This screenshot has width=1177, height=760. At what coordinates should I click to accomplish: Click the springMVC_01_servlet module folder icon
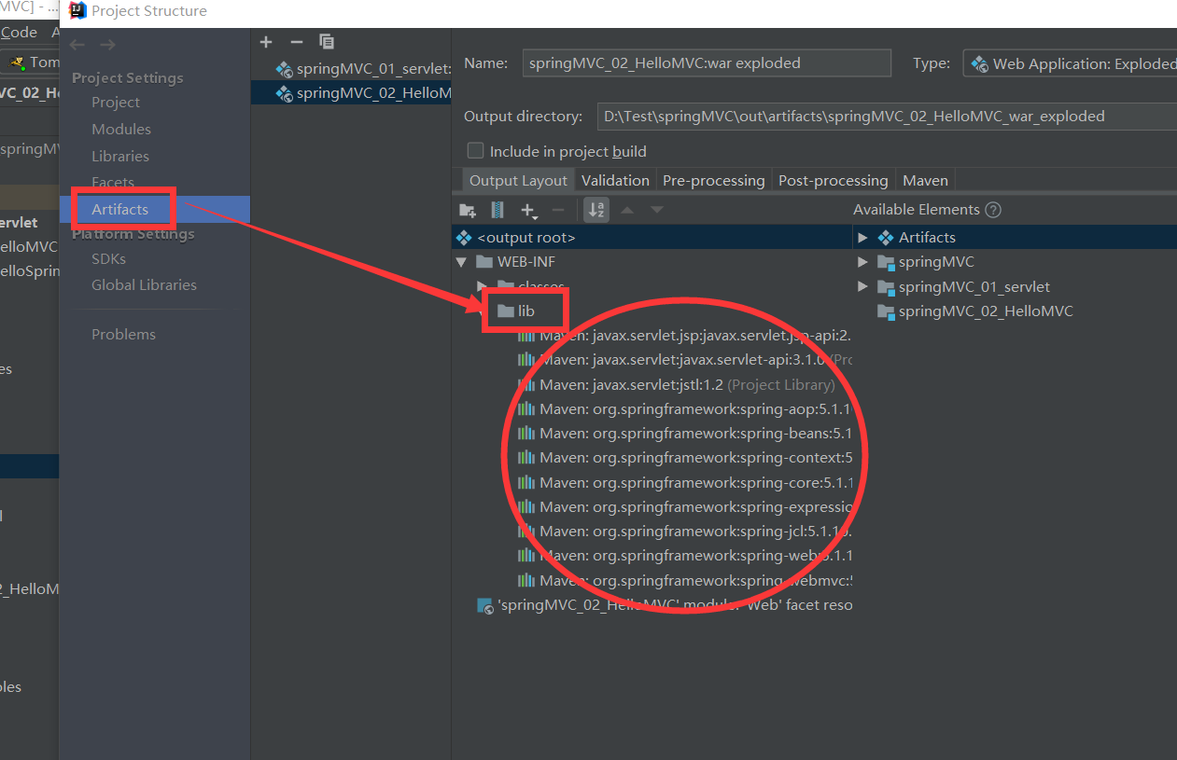(886, 287)
